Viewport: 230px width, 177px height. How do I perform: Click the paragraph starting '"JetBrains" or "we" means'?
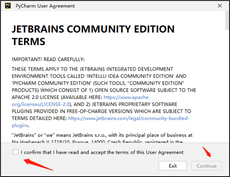click(102, 138)
